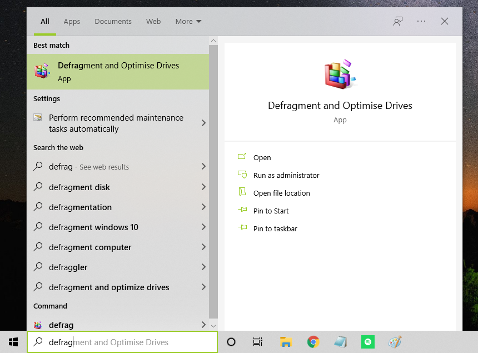Expand the 'defragment disk' suggestion arrow
478x353 pixels.
pos(203,187)
